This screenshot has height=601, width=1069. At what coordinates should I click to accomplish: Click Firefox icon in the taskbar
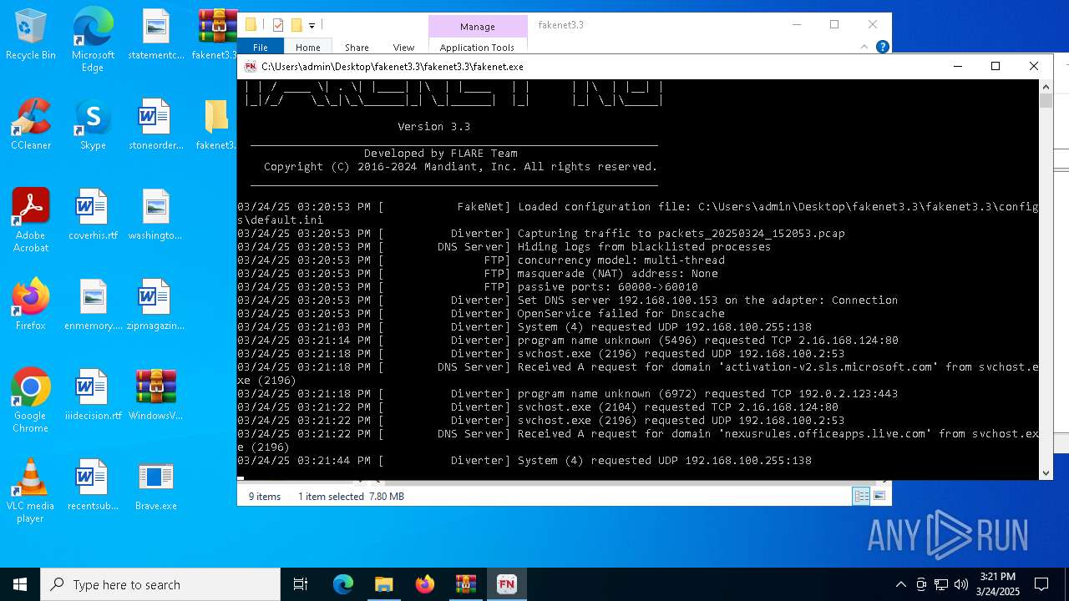[424, 584]
